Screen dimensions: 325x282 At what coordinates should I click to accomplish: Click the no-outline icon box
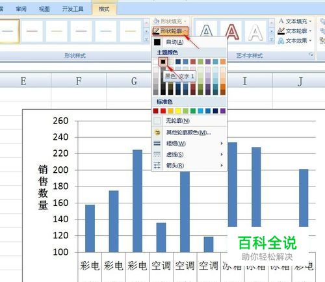[157, 121]
